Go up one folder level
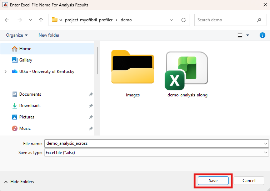Image resolution: width=270 pixels, height=191 pixels. click(x=41, y=20)
